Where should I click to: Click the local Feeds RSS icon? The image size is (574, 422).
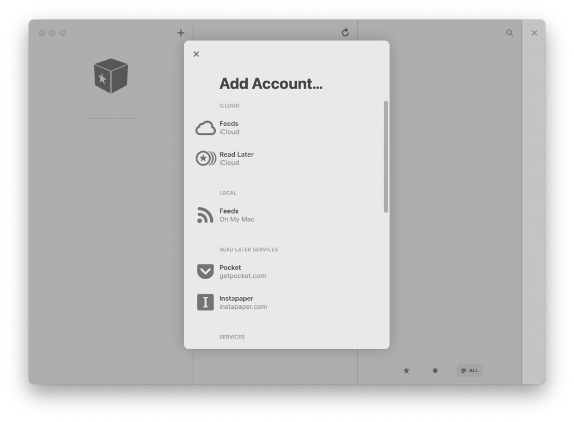[205, 215]
